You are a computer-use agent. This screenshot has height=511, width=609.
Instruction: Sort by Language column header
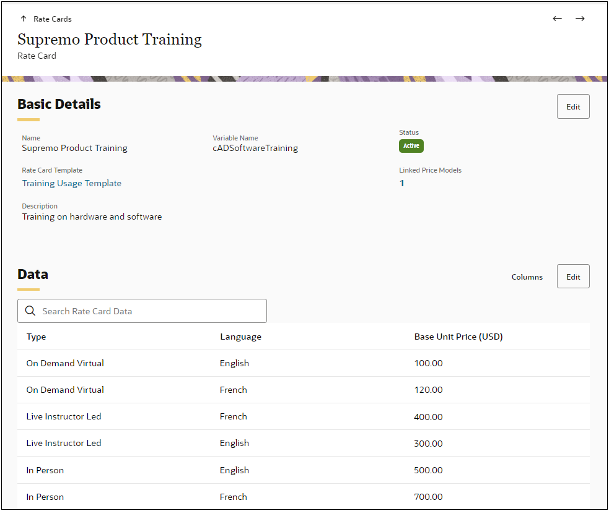[x=240, y=337]
